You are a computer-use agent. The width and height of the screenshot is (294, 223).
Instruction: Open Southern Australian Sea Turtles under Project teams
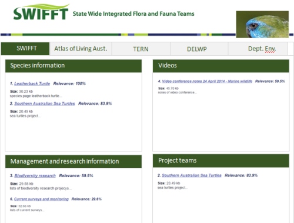pos(192,175)
